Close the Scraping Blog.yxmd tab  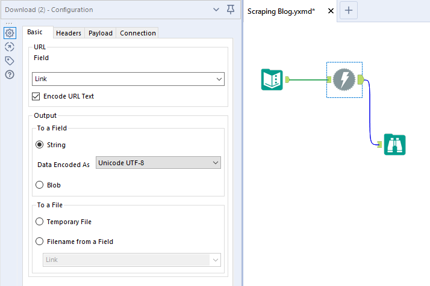coord(331,11)
